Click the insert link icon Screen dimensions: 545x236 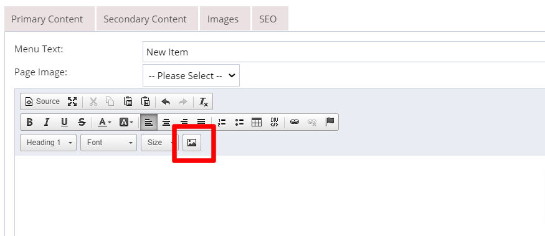click(x=295, y=122)
